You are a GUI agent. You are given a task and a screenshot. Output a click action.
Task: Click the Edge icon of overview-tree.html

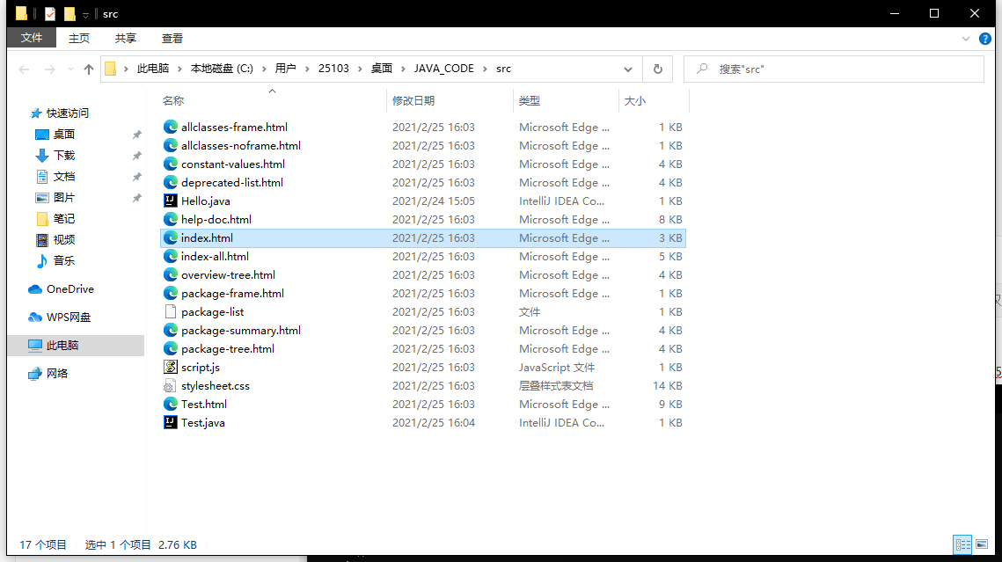click(x=170, y=275)
